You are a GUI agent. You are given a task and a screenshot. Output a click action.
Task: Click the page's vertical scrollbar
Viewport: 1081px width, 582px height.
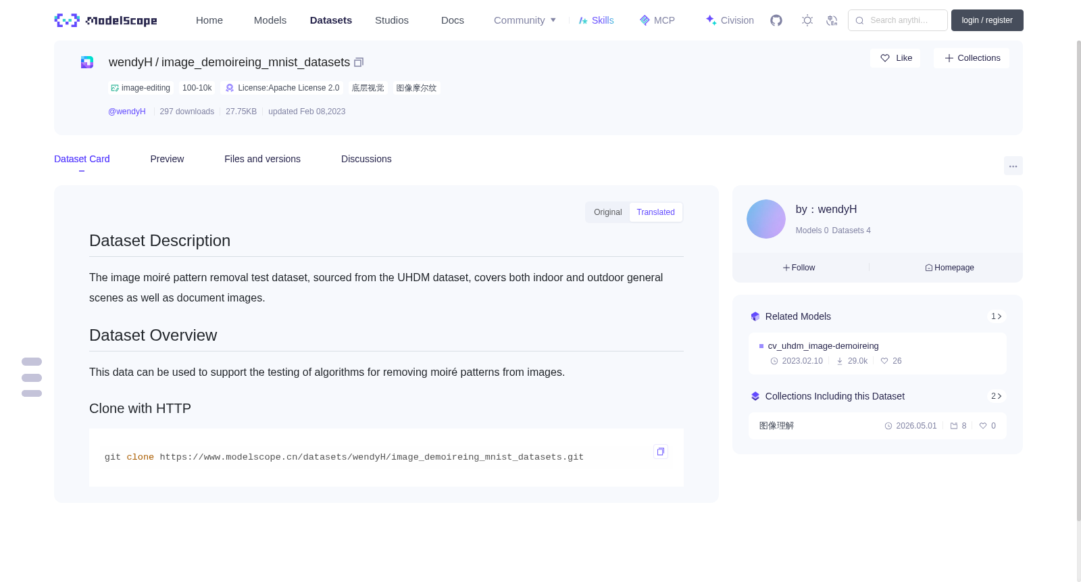point(1078,281)
